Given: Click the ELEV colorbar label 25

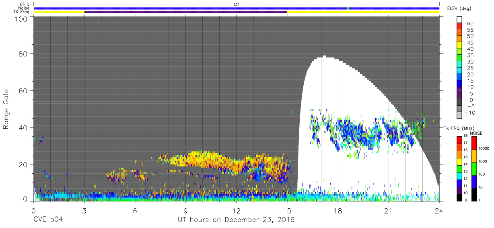Looking at the screenshot, I should tap(470, 68).
